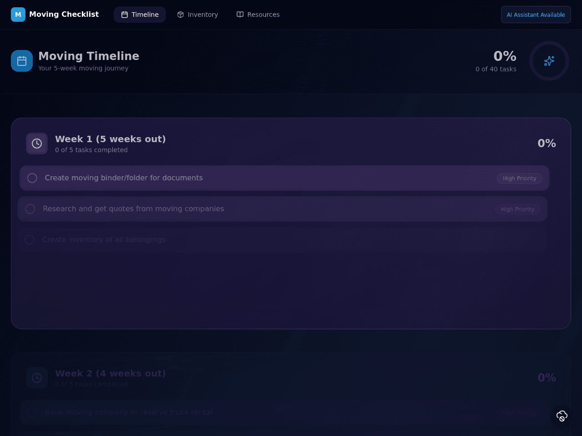This screenshot has height=436, width=582.
Task: Expand the Week 2 (4 weeks out) section
Action: click(x=291, y=378)
